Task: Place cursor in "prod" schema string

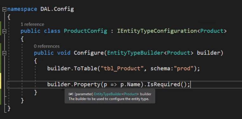Action: click(x=184, y=68)
